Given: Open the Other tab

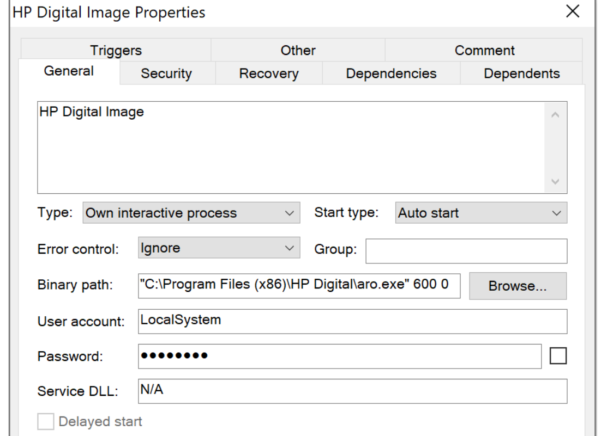Looking at the screenshot, I should pyautogui.click(x=298, y=51).
